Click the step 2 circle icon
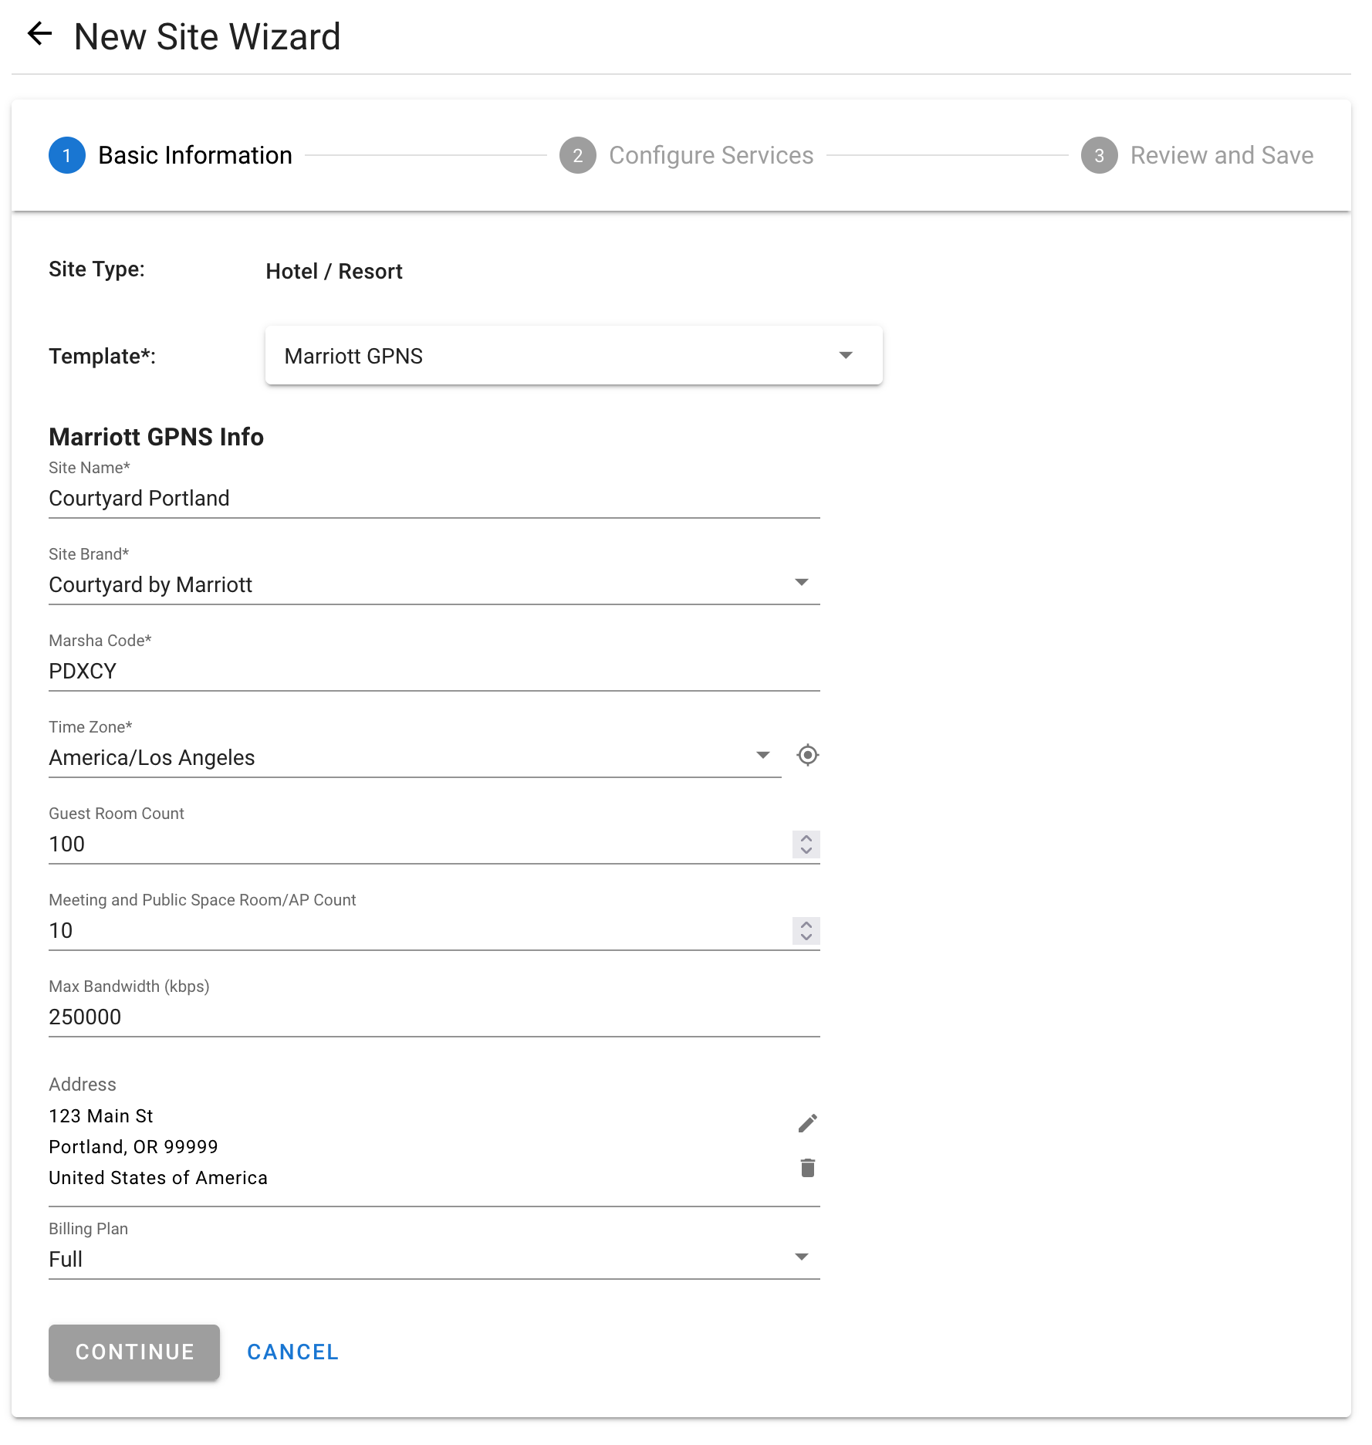 (x=578, y=155)
